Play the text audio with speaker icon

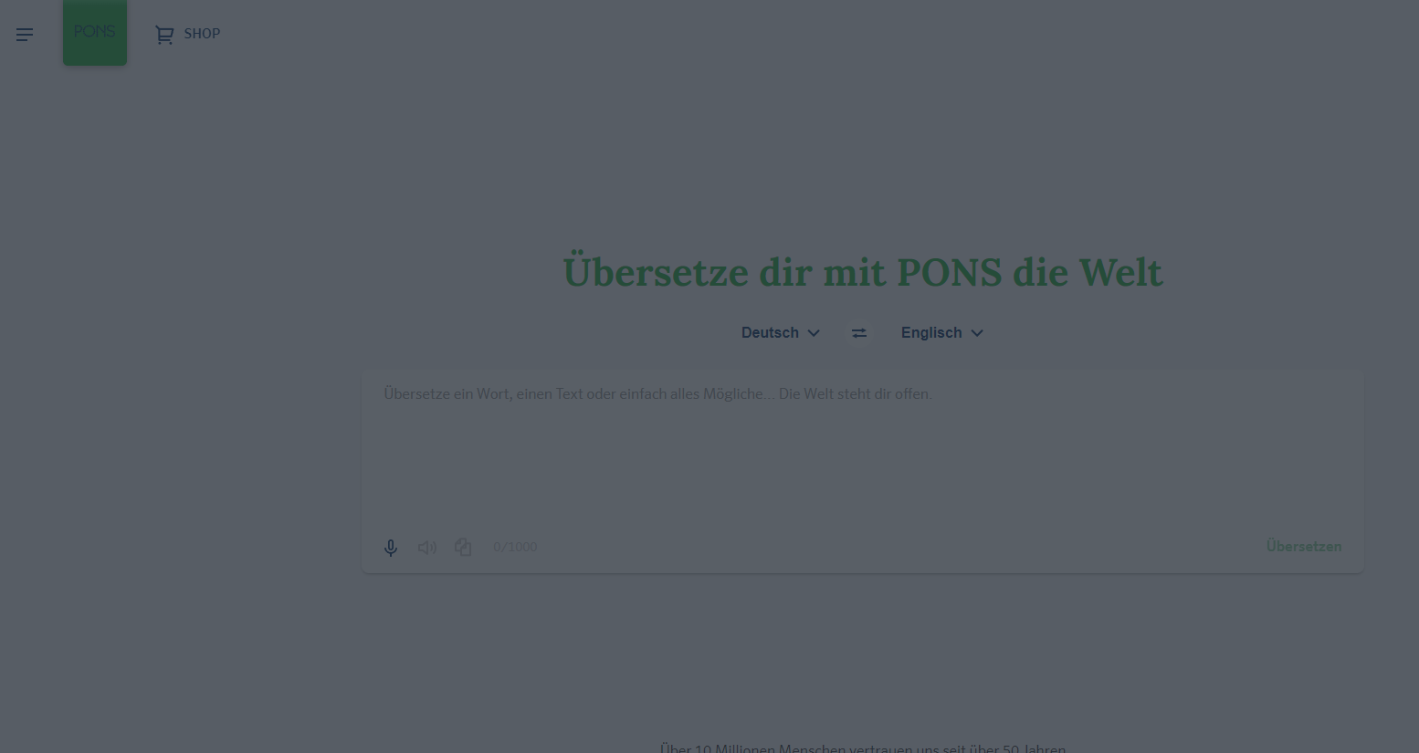(x=427, y=548)
